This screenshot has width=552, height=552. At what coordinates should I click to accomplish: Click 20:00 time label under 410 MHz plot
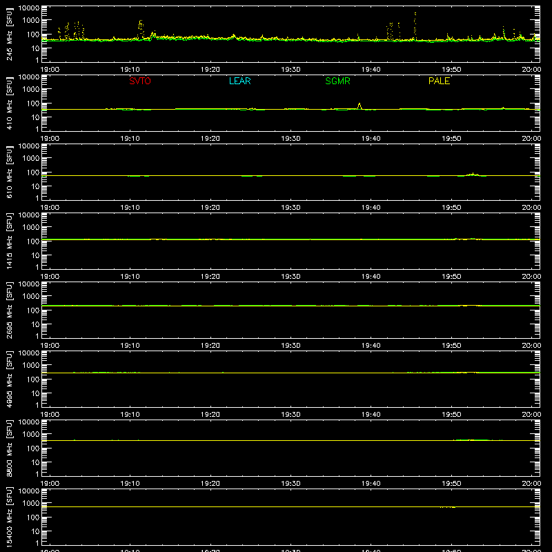[531, 139]
